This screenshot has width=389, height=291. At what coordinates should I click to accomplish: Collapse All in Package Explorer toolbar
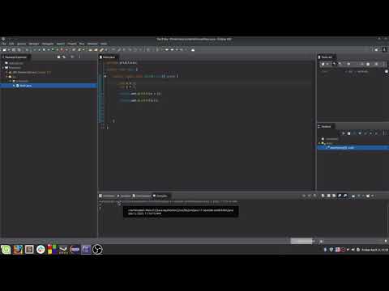pyautogui.click(x=58, y=57)
